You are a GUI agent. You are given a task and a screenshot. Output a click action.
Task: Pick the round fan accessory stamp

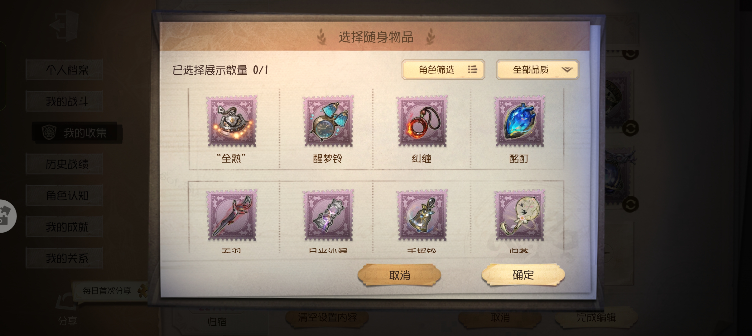coord(519,215)
